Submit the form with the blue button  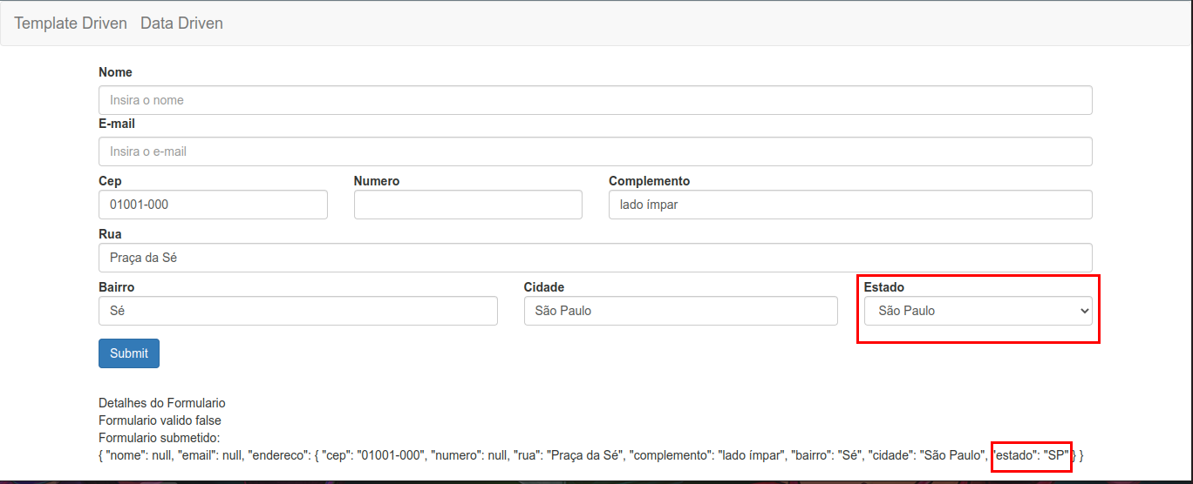(129, 353)
